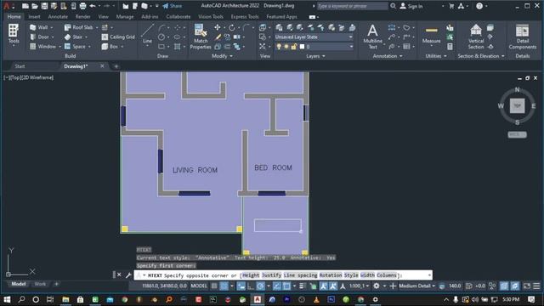Viewport: 544px width, 306px height.
Task: Toggle the MODEL space button in status bar
Action: pos(199,286)
